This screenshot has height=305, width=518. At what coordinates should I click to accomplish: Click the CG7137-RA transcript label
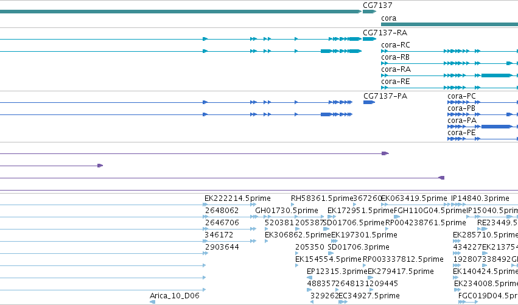click(x=385, y=33)
